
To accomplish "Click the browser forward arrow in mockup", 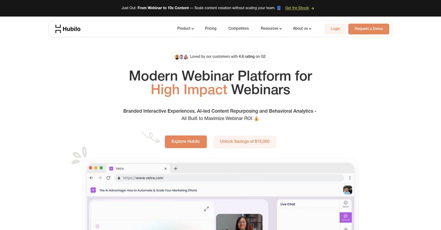I will [100, 178].
